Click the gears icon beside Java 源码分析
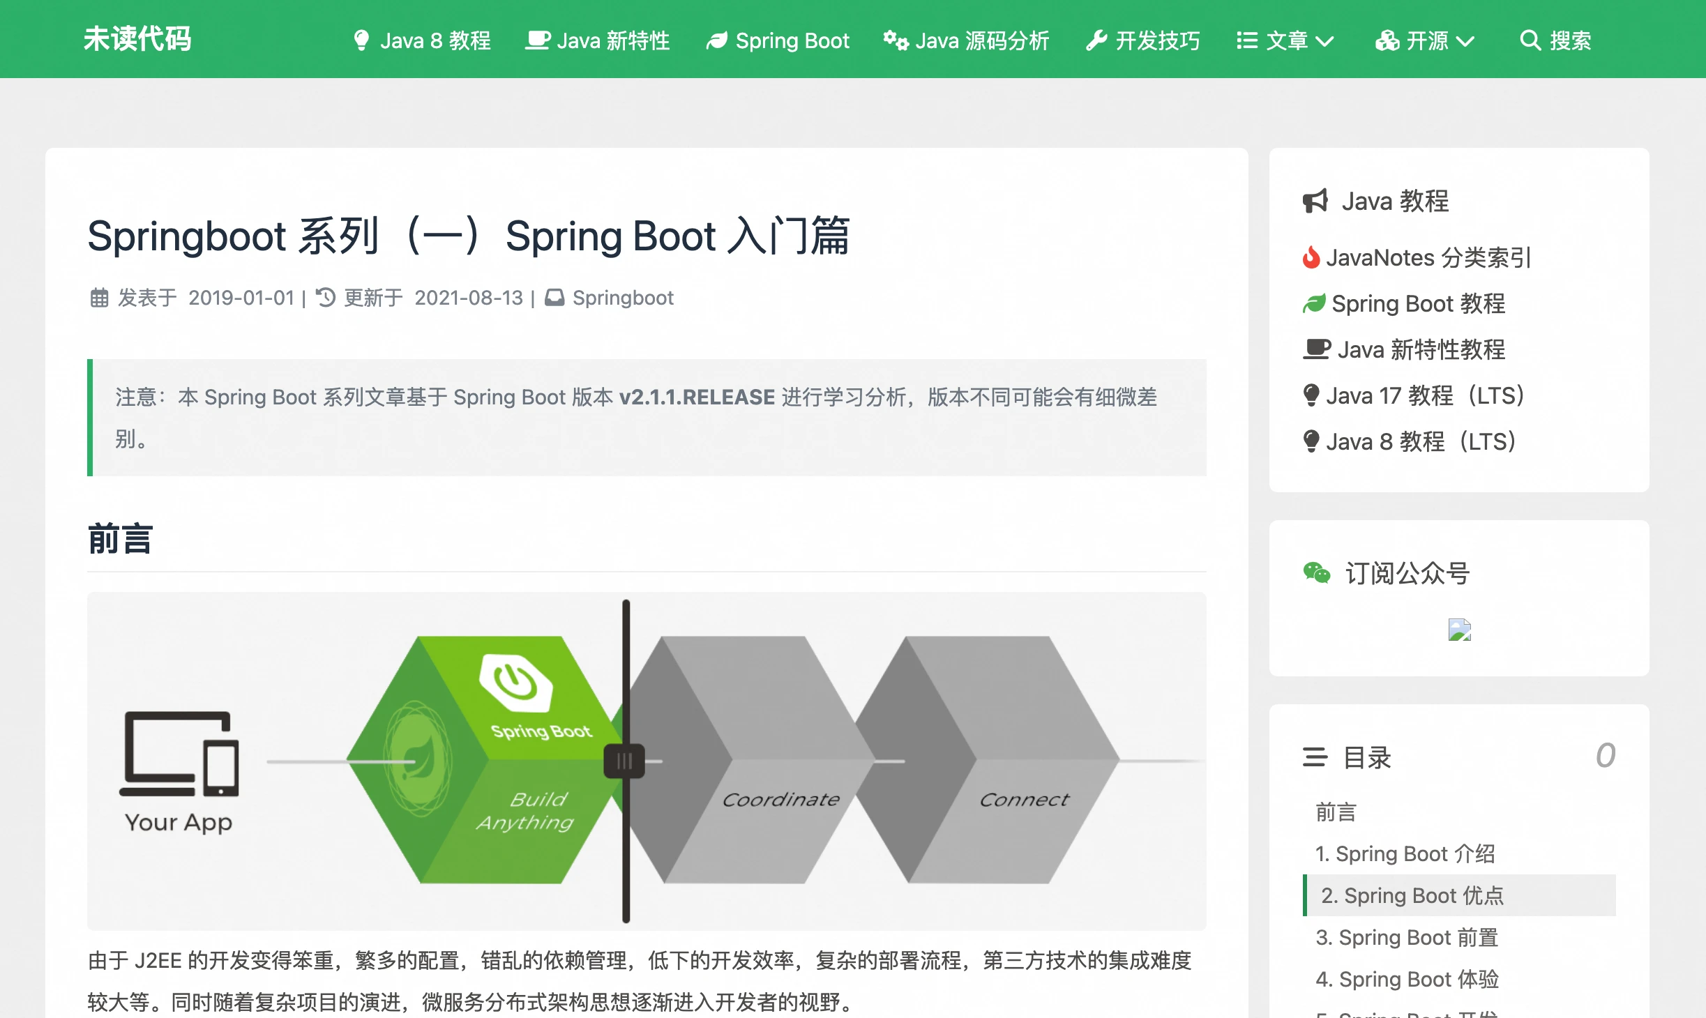Image resolution: width=1706 pixels, height=1018 pixels. (896, 40)
